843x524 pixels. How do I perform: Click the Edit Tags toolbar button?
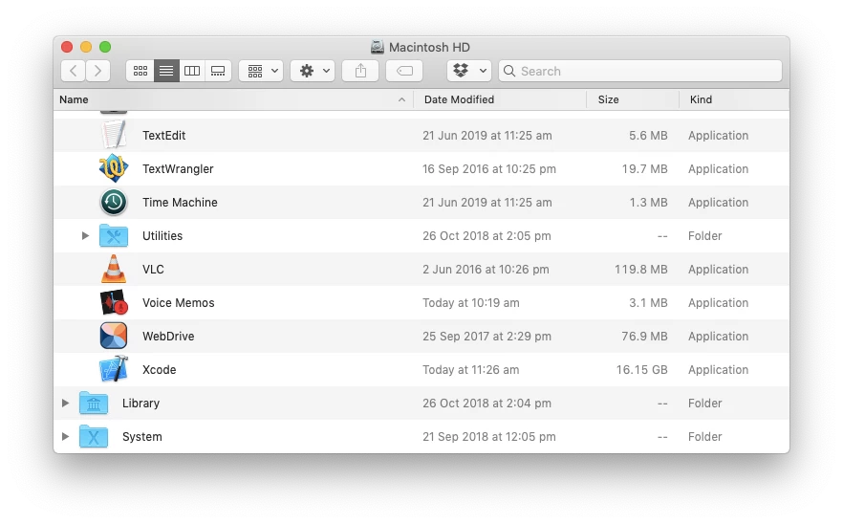coord(403,71)
